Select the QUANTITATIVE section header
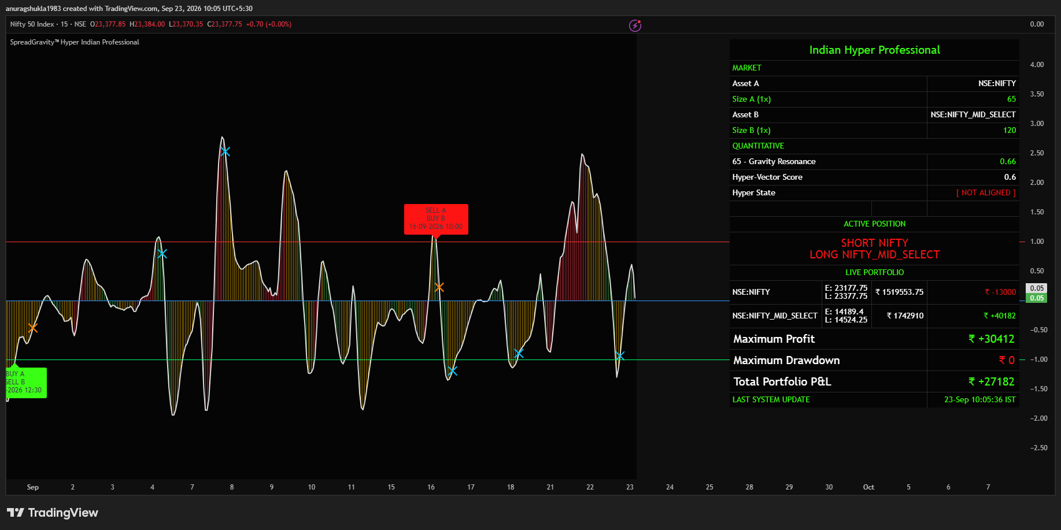 758,146
